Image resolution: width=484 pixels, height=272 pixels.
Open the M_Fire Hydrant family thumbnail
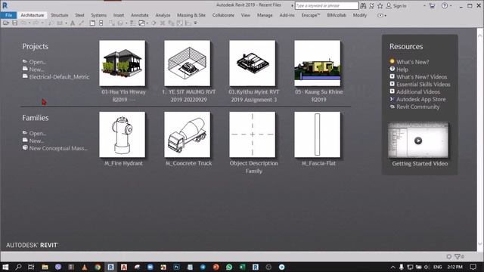coord(123,134)
